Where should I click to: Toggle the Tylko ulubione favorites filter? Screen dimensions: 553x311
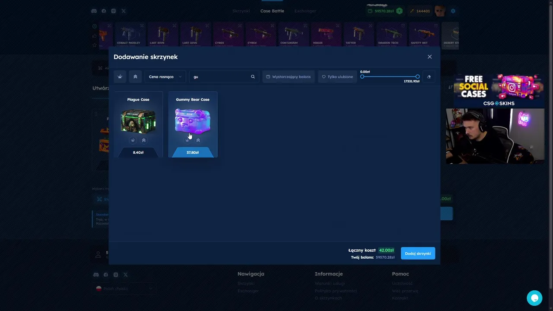(337, 76)
